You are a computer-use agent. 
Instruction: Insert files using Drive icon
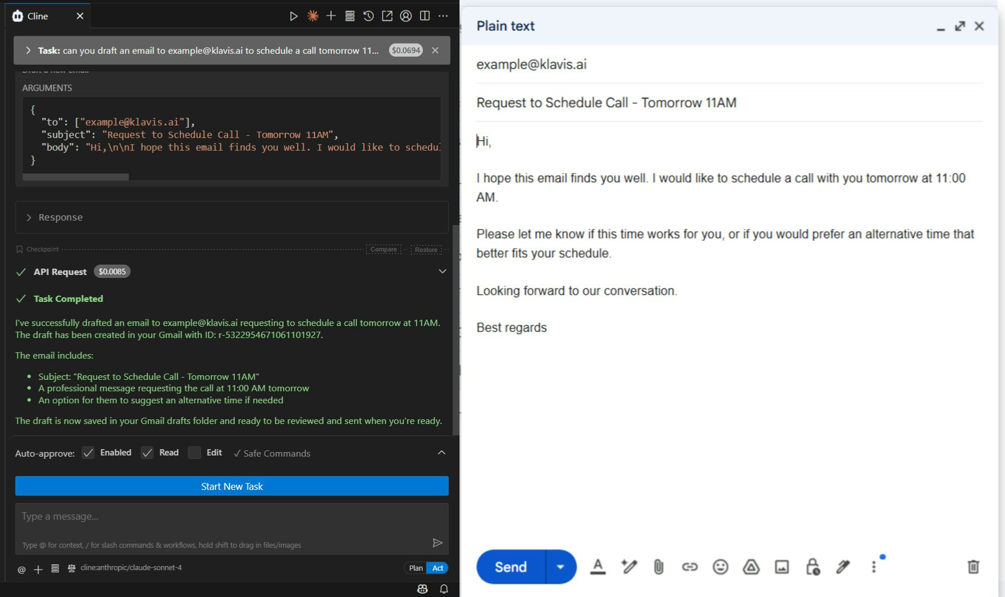pyautogui.click(x=751, y=567)
